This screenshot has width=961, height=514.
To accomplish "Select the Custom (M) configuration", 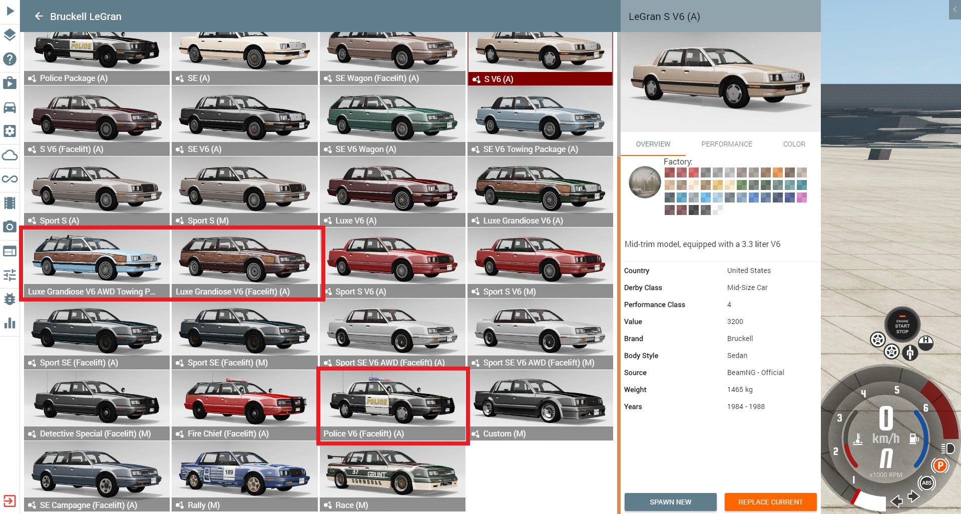I will 540,405.
